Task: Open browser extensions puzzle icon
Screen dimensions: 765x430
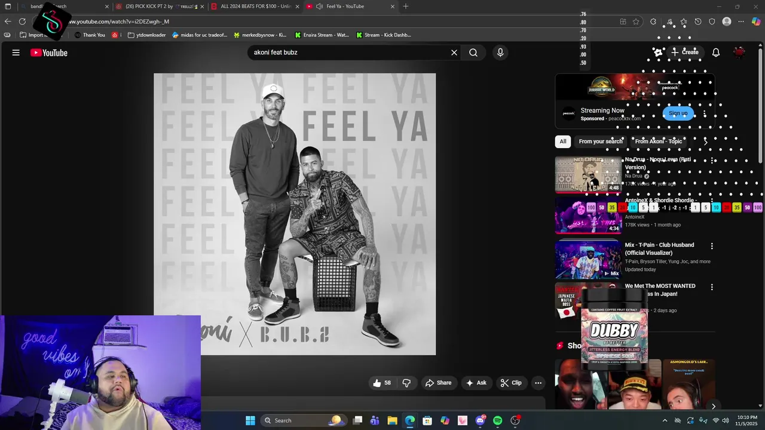Action: coord(653,21)
